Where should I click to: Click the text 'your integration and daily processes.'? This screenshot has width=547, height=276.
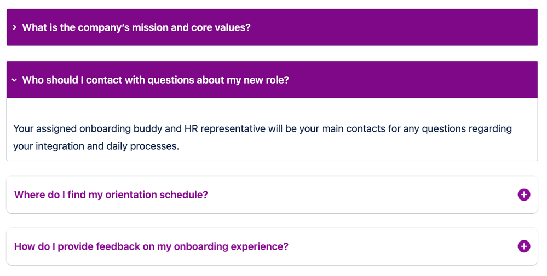pos(96,146)
